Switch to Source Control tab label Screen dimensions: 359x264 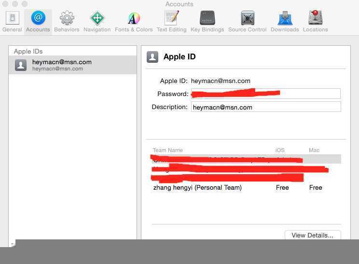[248, 29]
